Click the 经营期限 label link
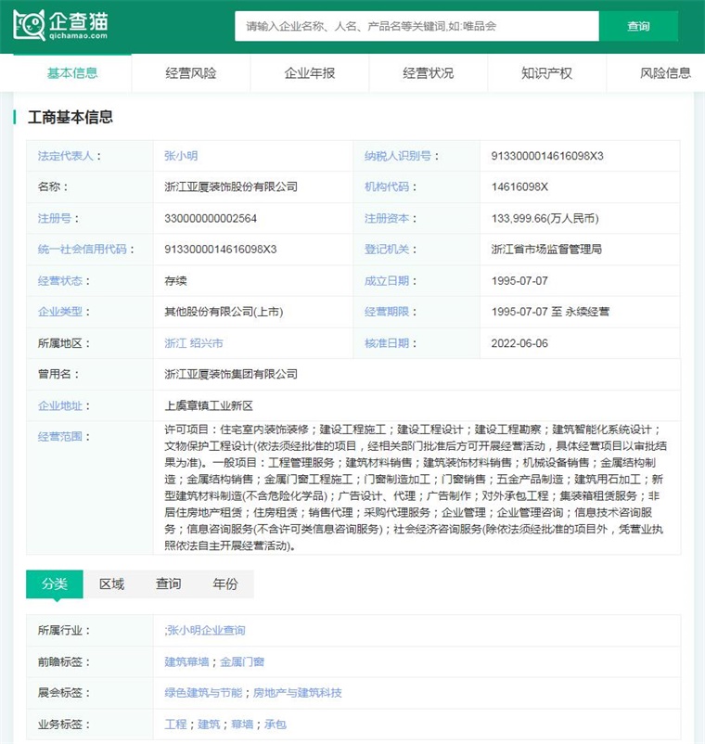 (387, 312)
